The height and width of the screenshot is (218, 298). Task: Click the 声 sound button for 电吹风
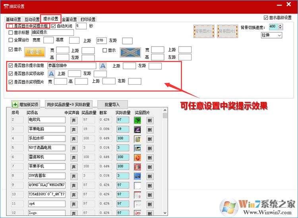click(x=74, y=120)
